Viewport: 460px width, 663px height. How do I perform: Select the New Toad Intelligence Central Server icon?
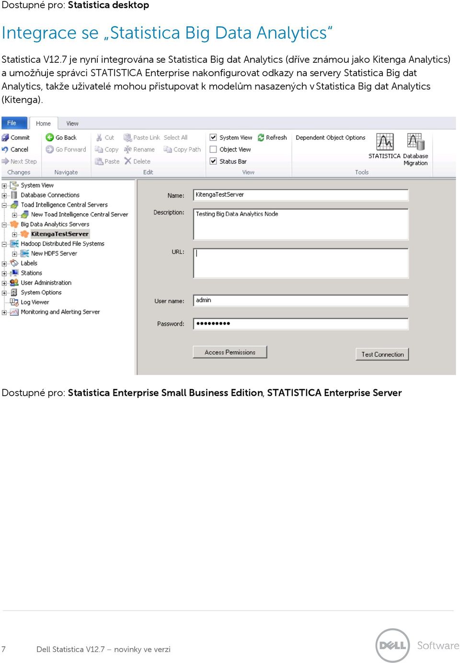tap(24, 215)
